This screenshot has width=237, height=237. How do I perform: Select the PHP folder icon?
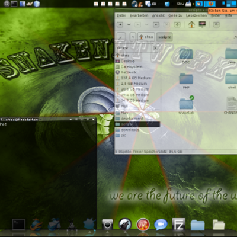[186, 79]
